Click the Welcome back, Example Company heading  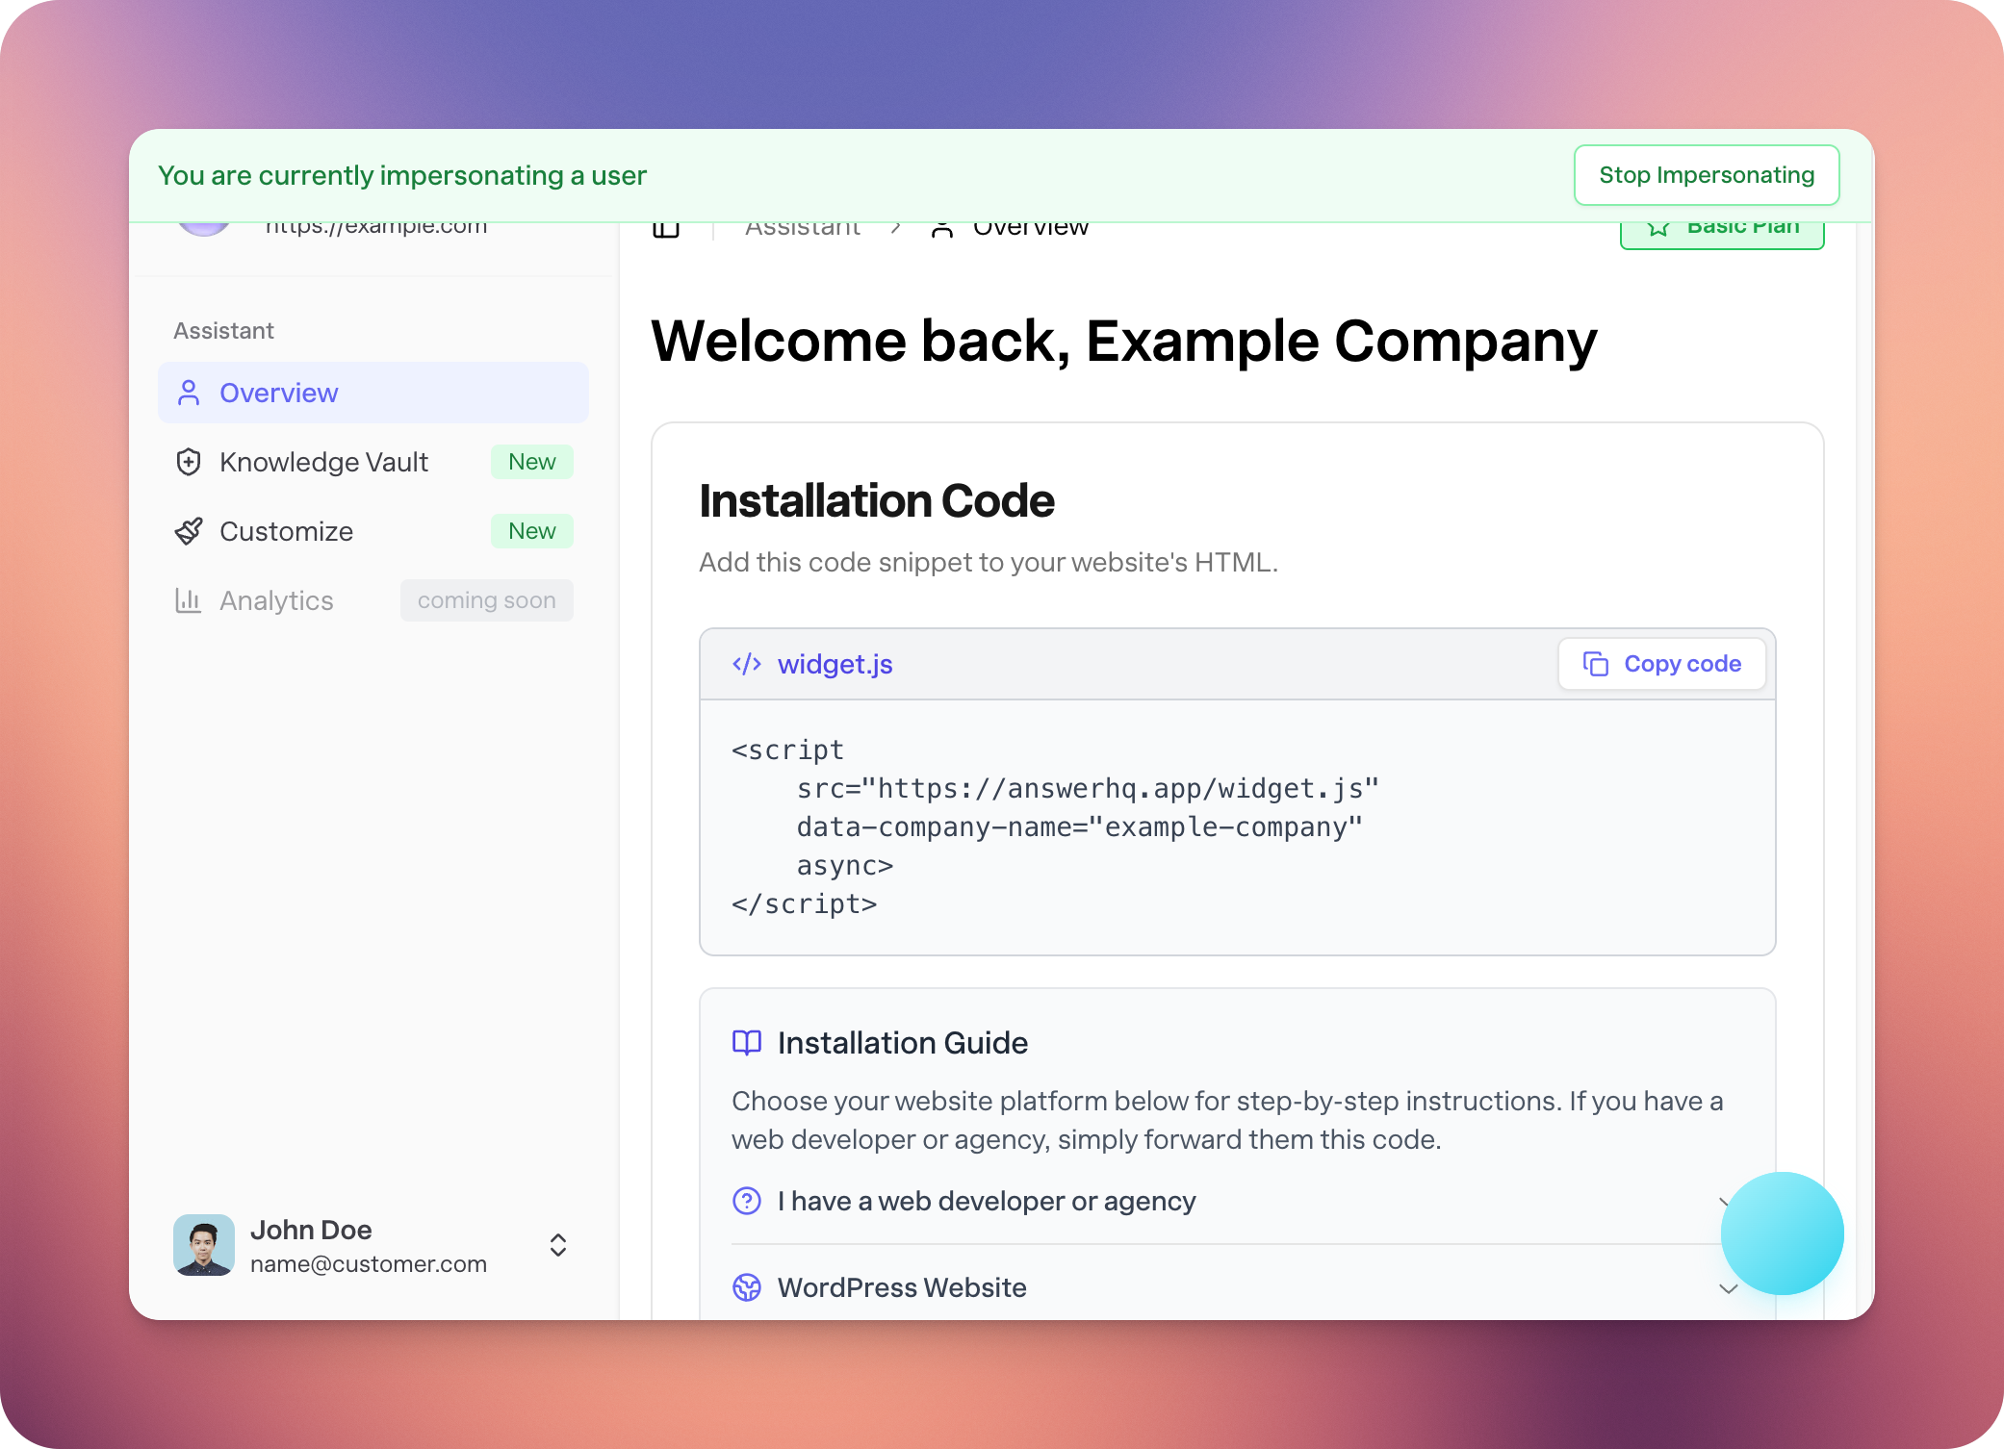coord(1124,341)
